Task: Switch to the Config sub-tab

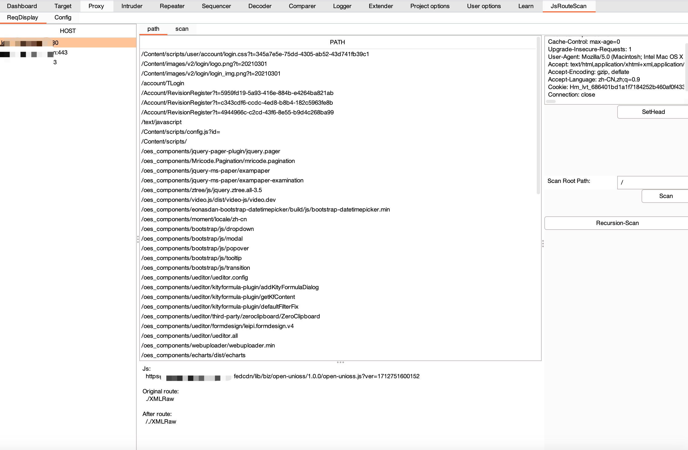Action: (x=63, y=17)
